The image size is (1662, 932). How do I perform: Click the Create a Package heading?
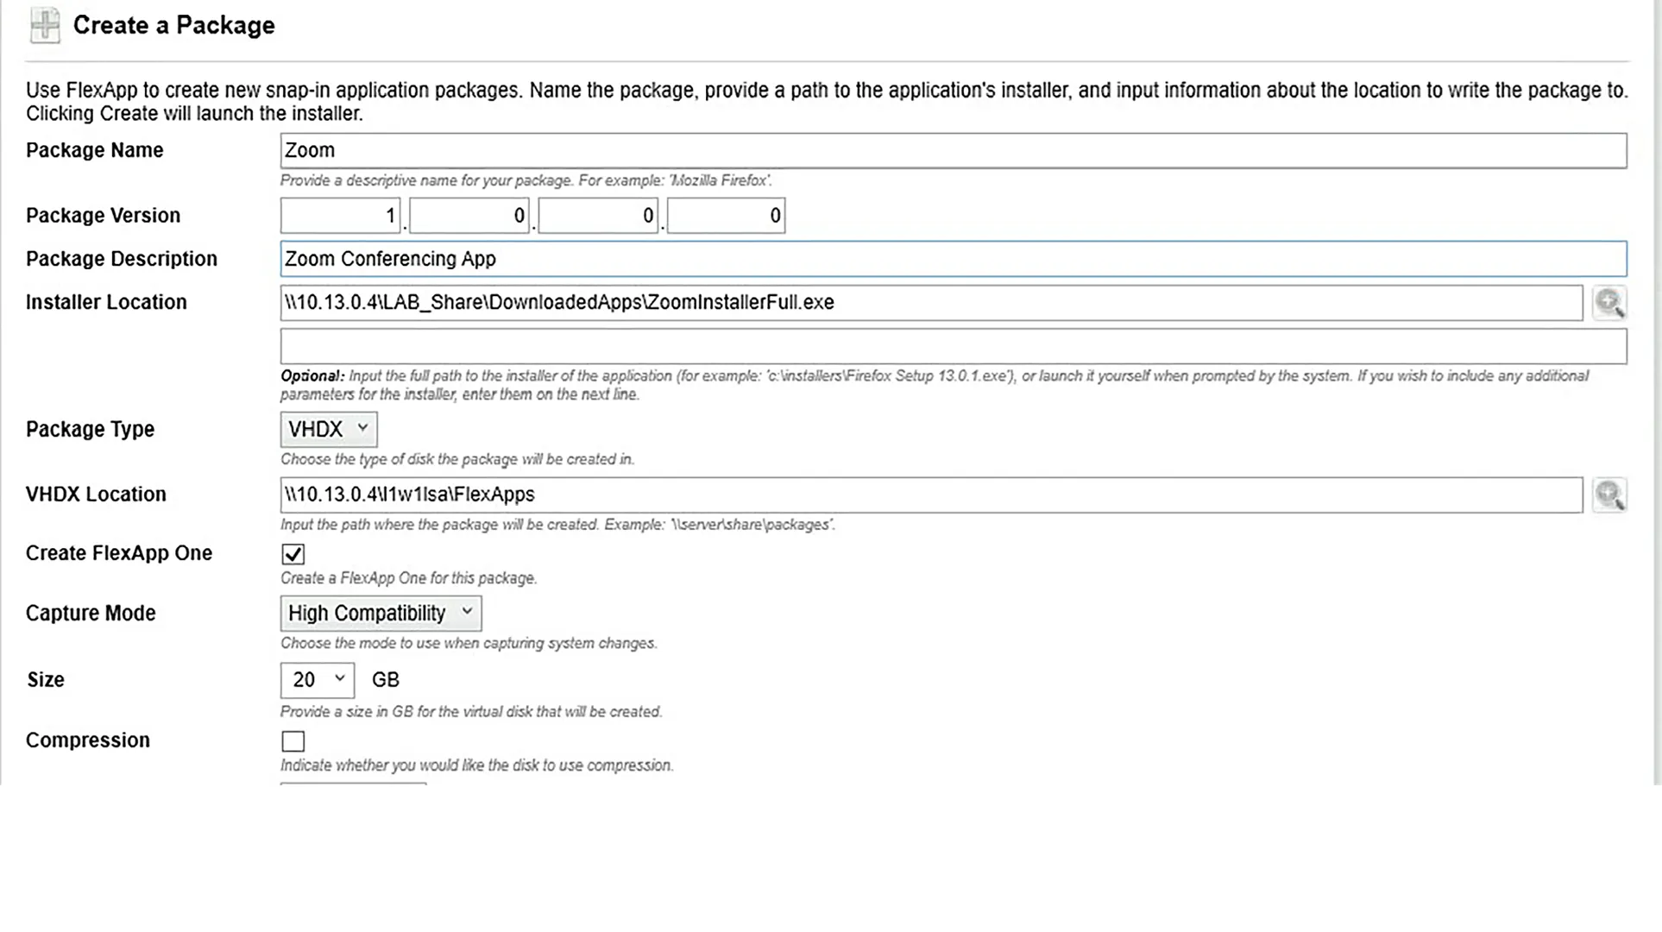point(174,25)
